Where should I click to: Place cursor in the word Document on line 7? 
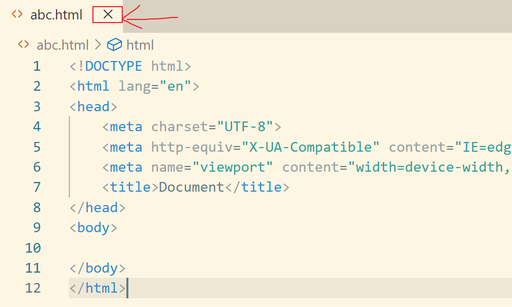(192, 187)
